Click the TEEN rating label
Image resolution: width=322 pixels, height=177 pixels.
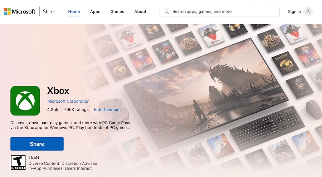(34, 157)
